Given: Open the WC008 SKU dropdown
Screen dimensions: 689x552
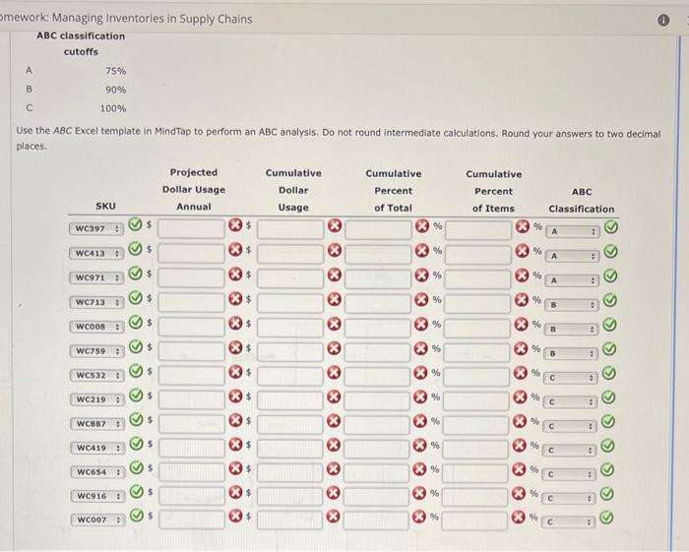Looking at the screenshot, I should click(96, 327).
